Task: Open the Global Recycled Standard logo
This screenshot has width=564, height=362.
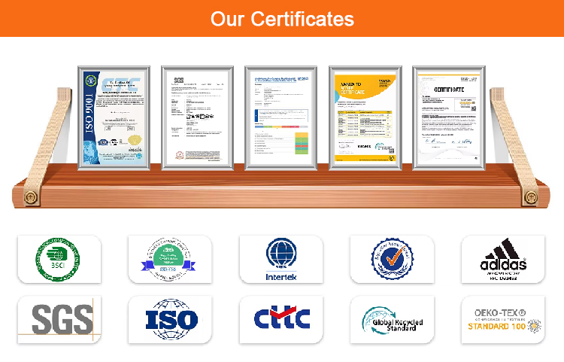Action: click(x=392, y=320)
